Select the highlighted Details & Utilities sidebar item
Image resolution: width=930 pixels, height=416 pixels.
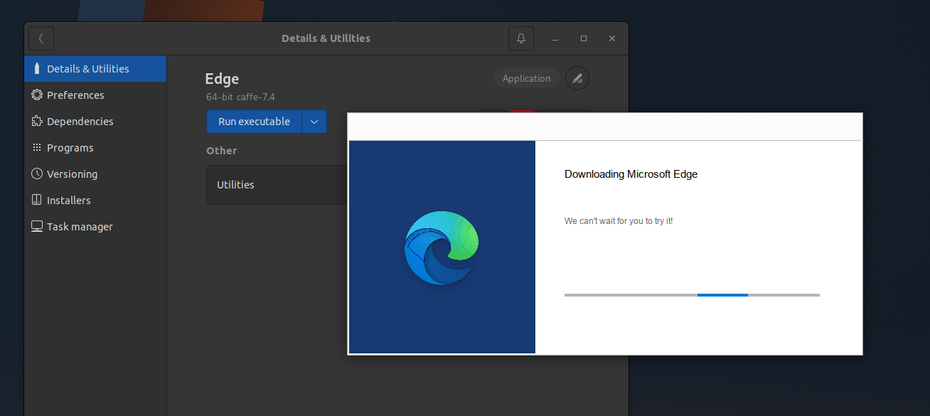click(95, 69)
